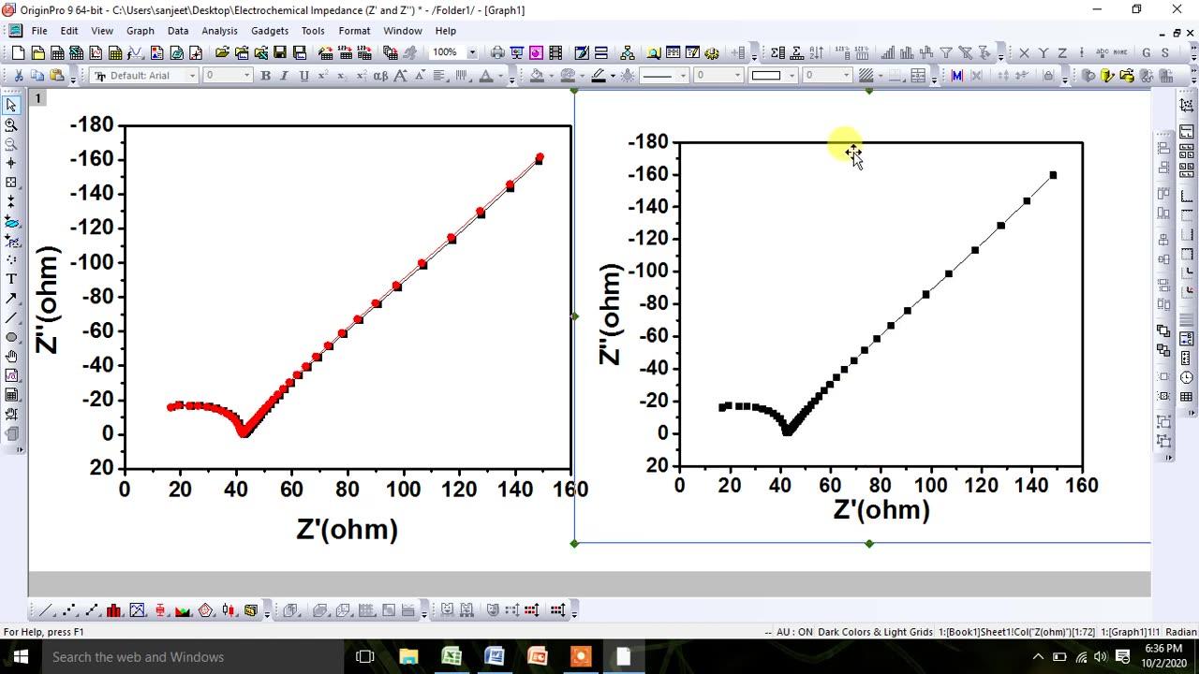Create a new project with the New icon
Screen dimensions: 1199x674
[x=17, y=51]
